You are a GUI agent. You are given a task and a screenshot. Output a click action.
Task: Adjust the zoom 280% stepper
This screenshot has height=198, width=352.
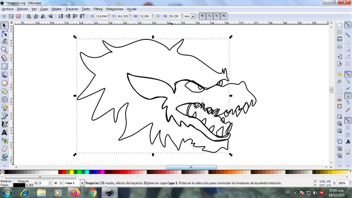coord(350,183)
